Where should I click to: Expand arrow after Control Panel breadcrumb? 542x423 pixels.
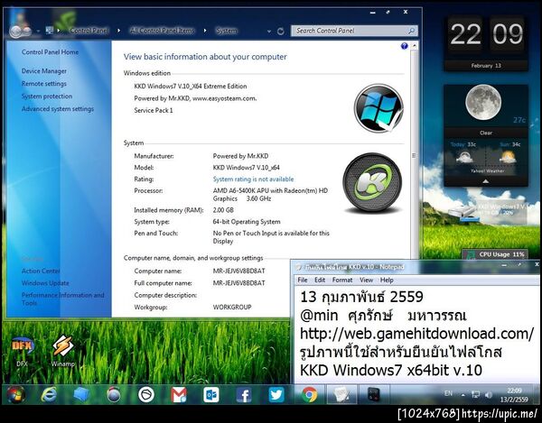click(118, 31)
